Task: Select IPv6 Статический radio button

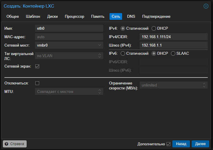Action: tap(123, 54)
